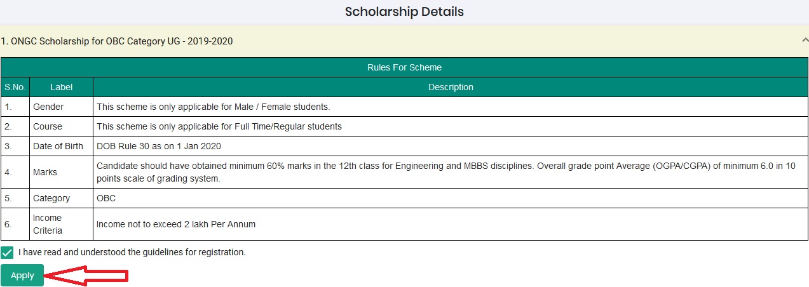Select the Category label cell
The image size is (809, 287).
point(61,198)
